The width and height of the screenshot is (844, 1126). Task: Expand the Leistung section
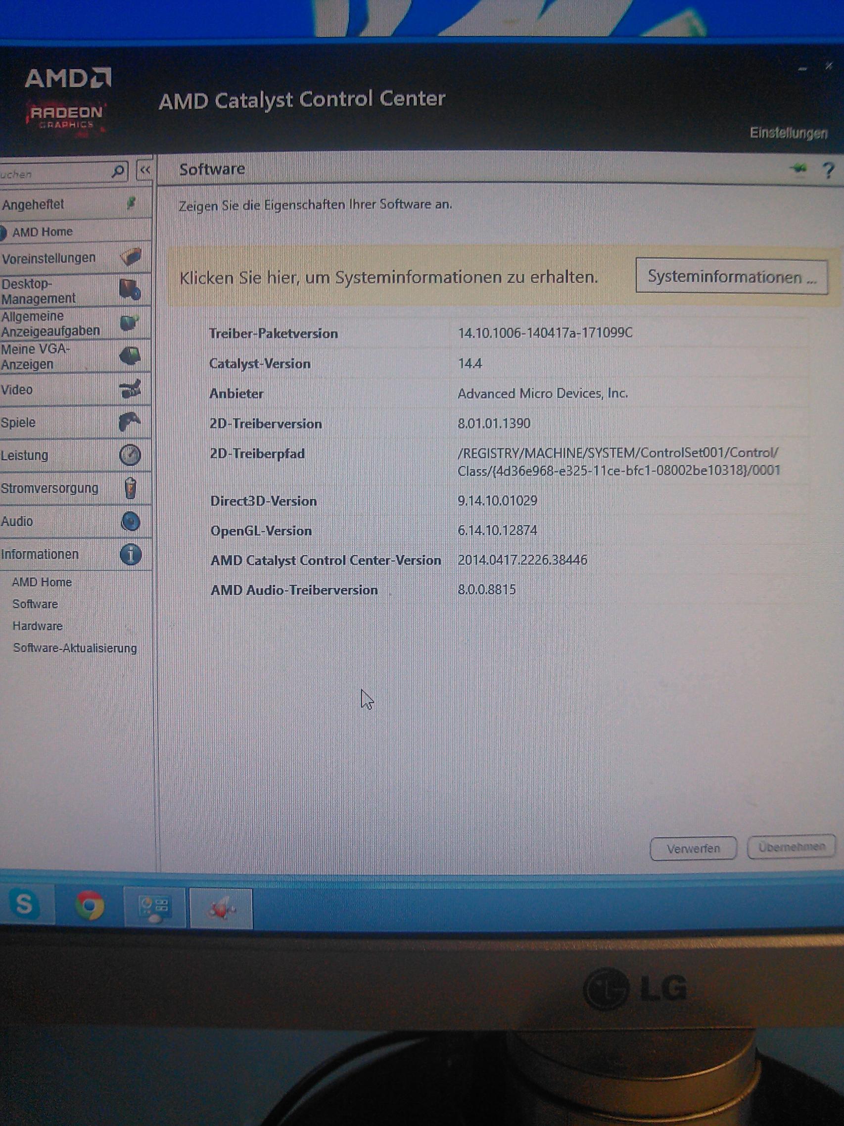(75, 455)
